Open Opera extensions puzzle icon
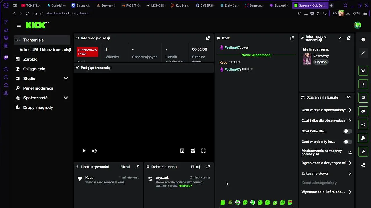The height and width of the screenshot is (208, 371). [335, 13]
